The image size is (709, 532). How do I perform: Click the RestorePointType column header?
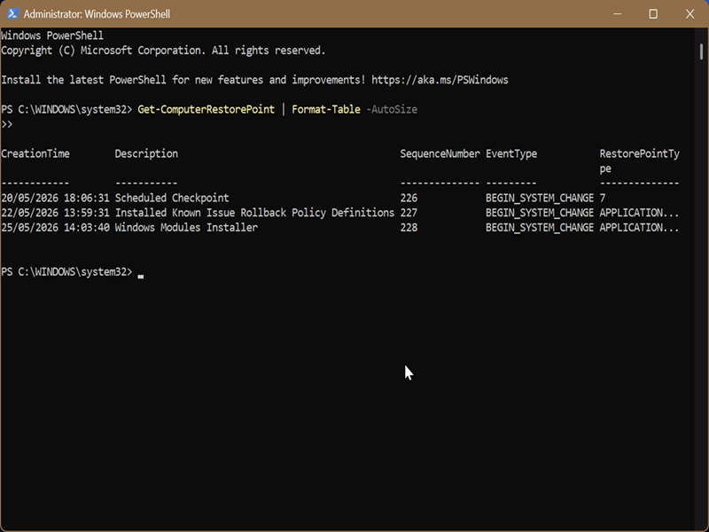[x=639, y=161]
